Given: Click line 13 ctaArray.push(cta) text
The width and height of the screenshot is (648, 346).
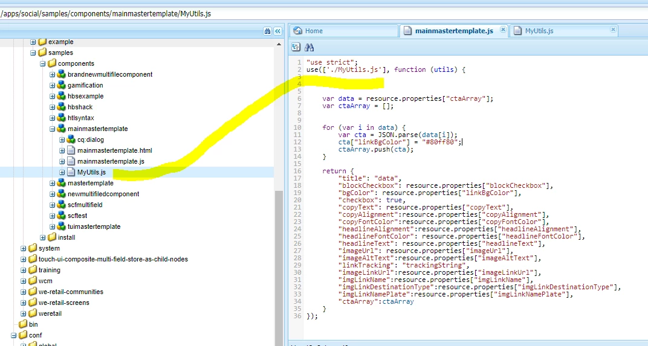Looking at the screenshot, I should (375, 150).
